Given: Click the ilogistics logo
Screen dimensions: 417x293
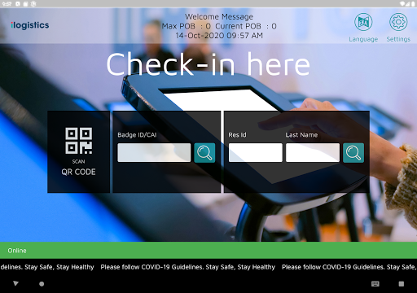Looking at the screenshot, I should 30,25.
